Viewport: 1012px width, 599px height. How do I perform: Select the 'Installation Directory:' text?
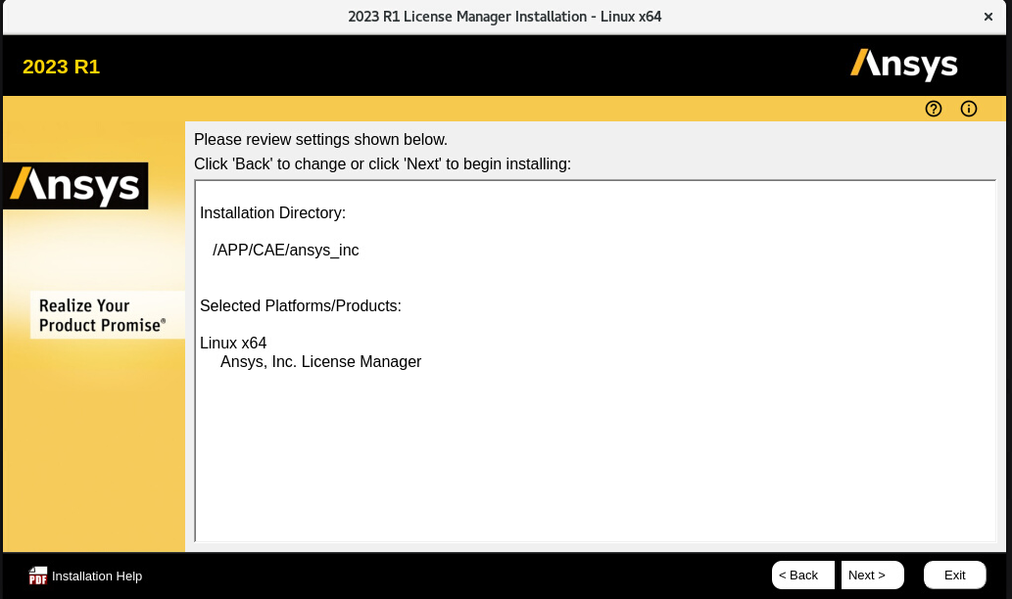pos(272,212)
